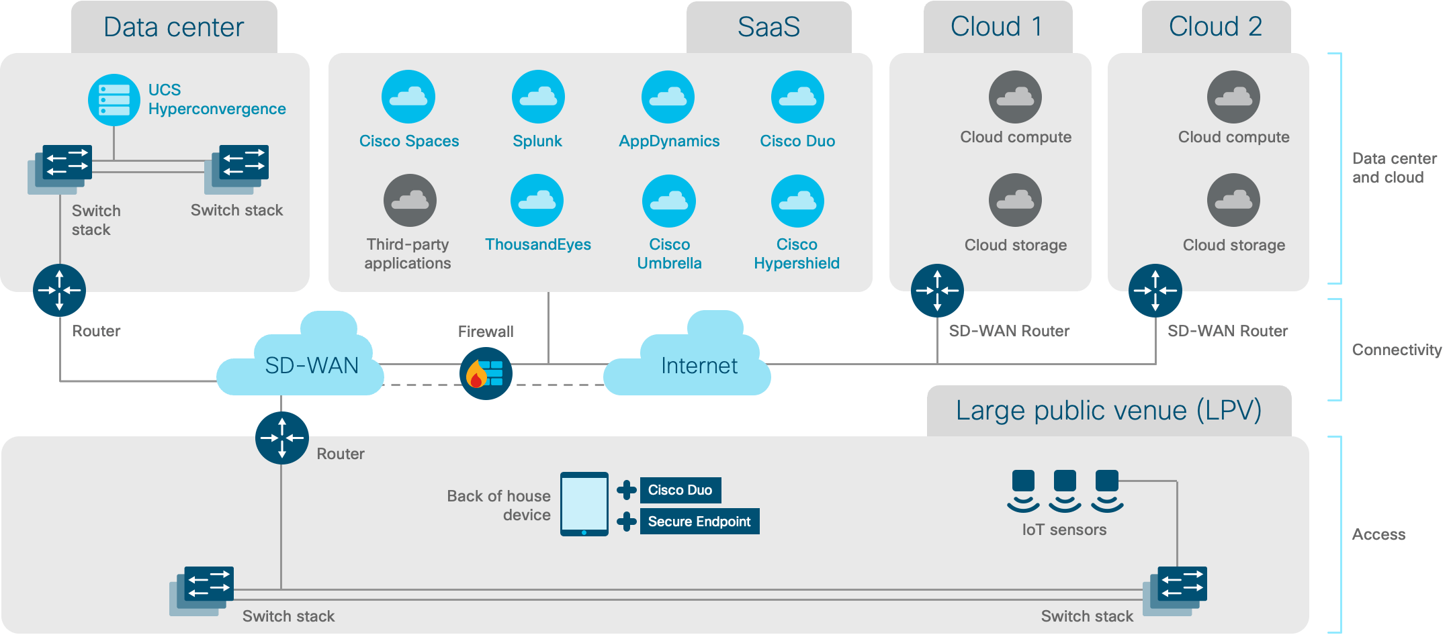
Task: Select the Cisco Spaces cloud icon
Action: (408, 97)
